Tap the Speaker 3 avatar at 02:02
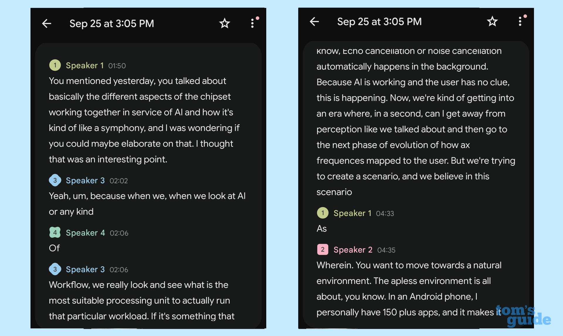563x336 pixels. click(55, 180)
